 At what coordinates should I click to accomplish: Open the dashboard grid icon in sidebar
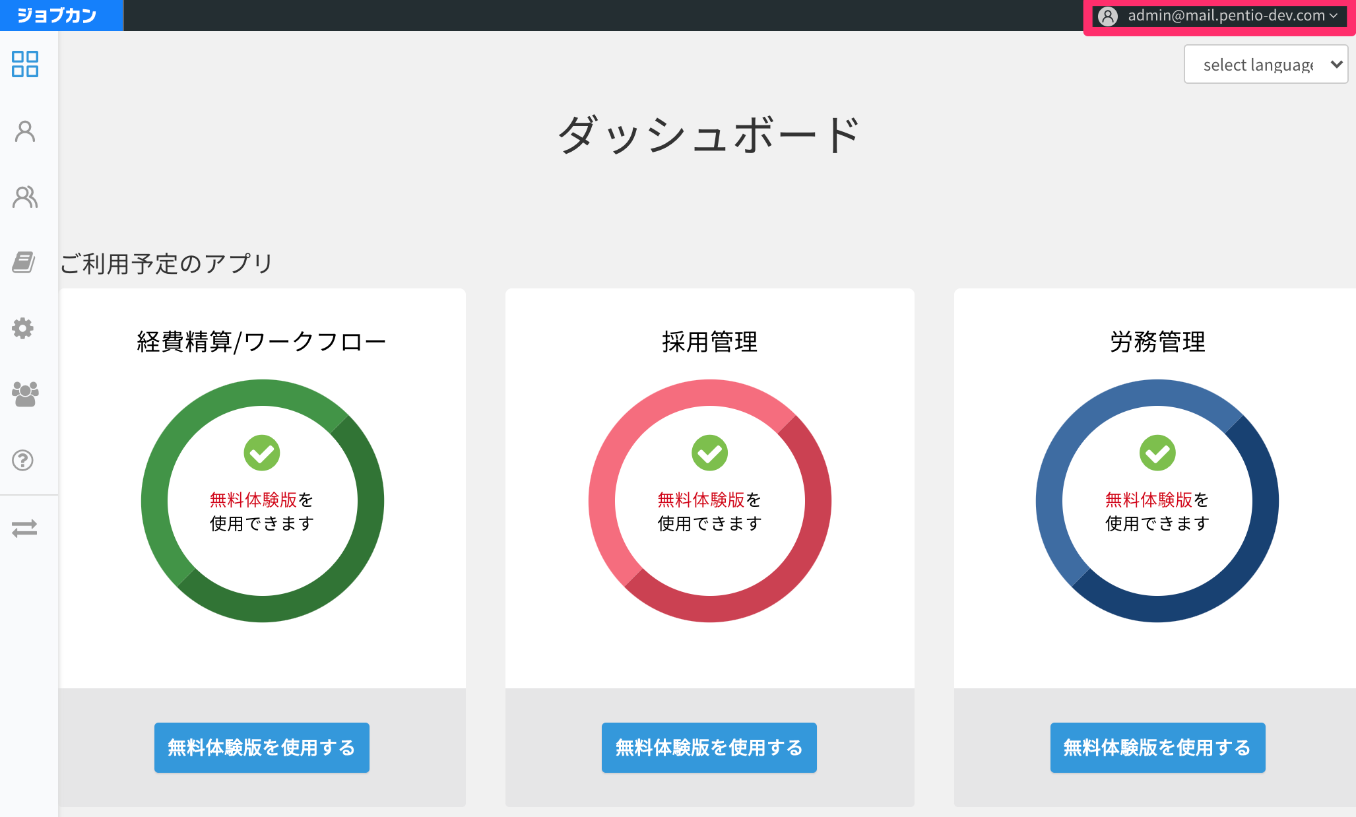[25, 64]
